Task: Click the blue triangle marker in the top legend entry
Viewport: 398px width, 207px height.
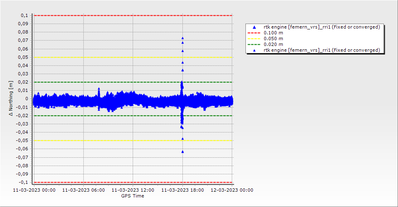Action: [255, 27]
